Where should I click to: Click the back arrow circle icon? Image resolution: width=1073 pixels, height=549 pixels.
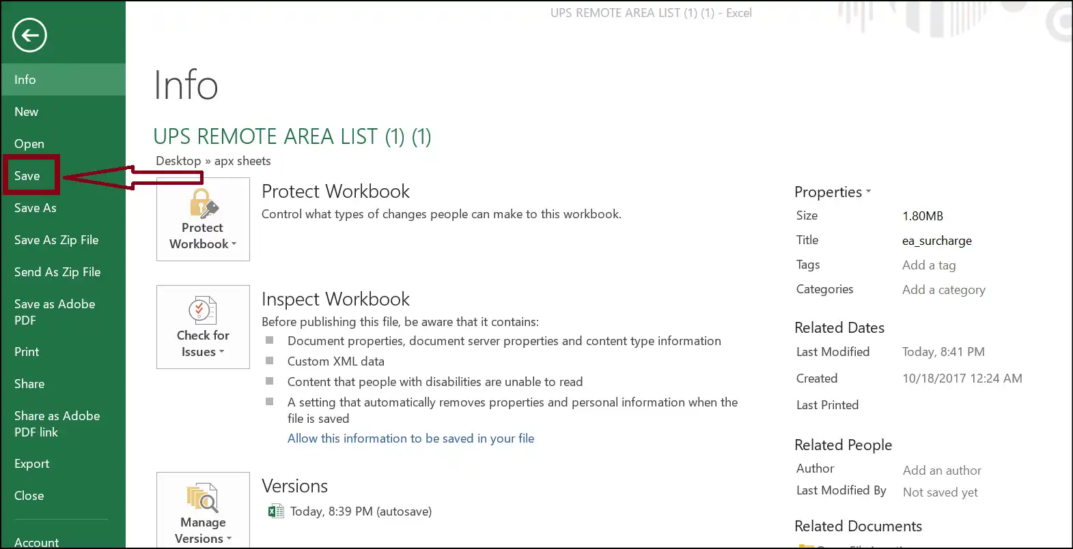point(29,35)
